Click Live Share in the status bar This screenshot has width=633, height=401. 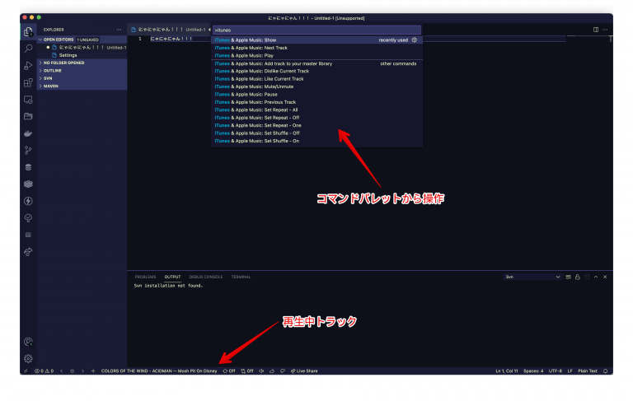pos(304,371)
